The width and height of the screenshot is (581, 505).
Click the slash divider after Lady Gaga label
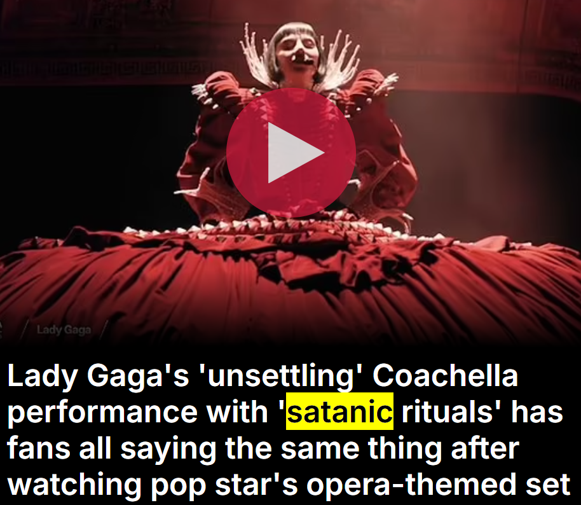[104, 329]
